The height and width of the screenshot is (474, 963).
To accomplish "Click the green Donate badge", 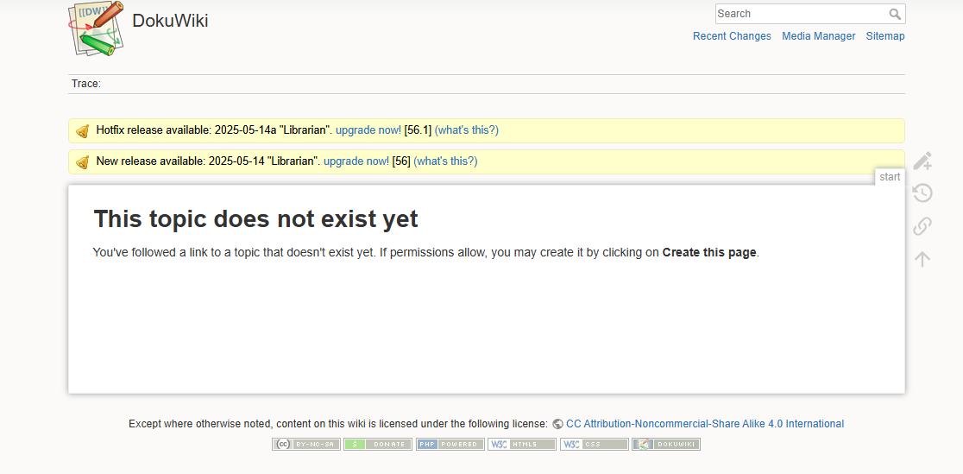I will [x=378, y=444].
